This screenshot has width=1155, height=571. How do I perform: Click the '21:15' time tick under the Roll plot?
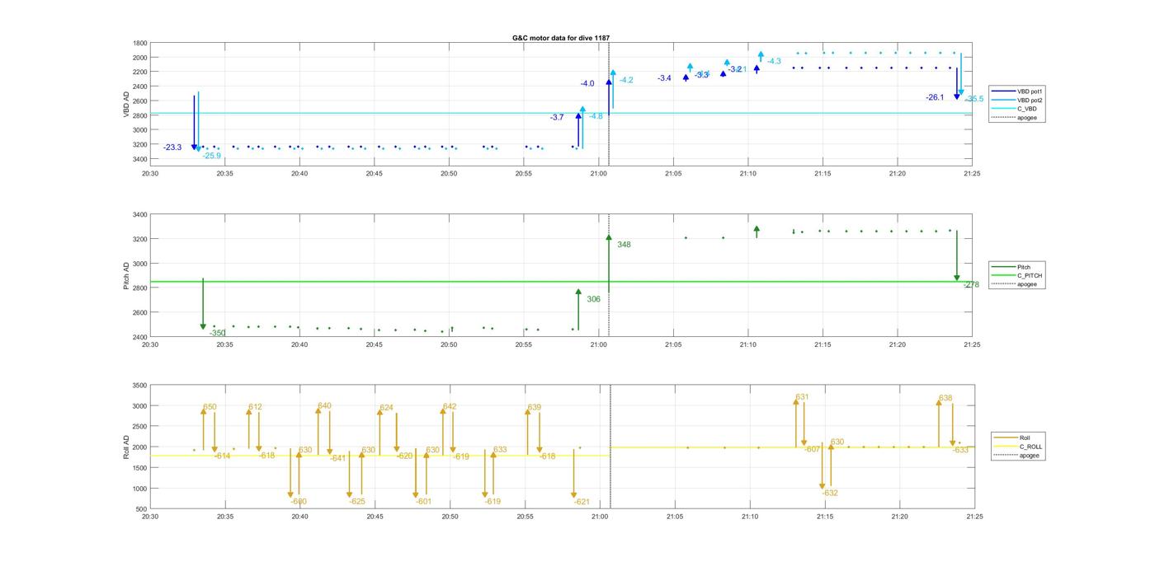point(824,517)
